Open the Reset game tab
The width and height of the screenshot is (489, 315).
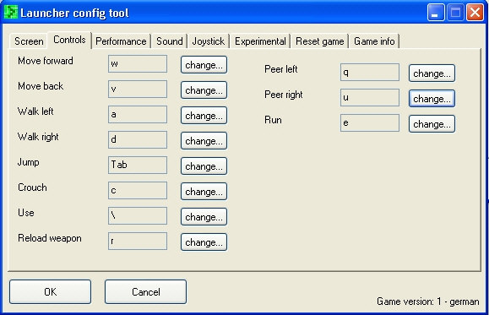pyautogui.click(x=319, y=41)
